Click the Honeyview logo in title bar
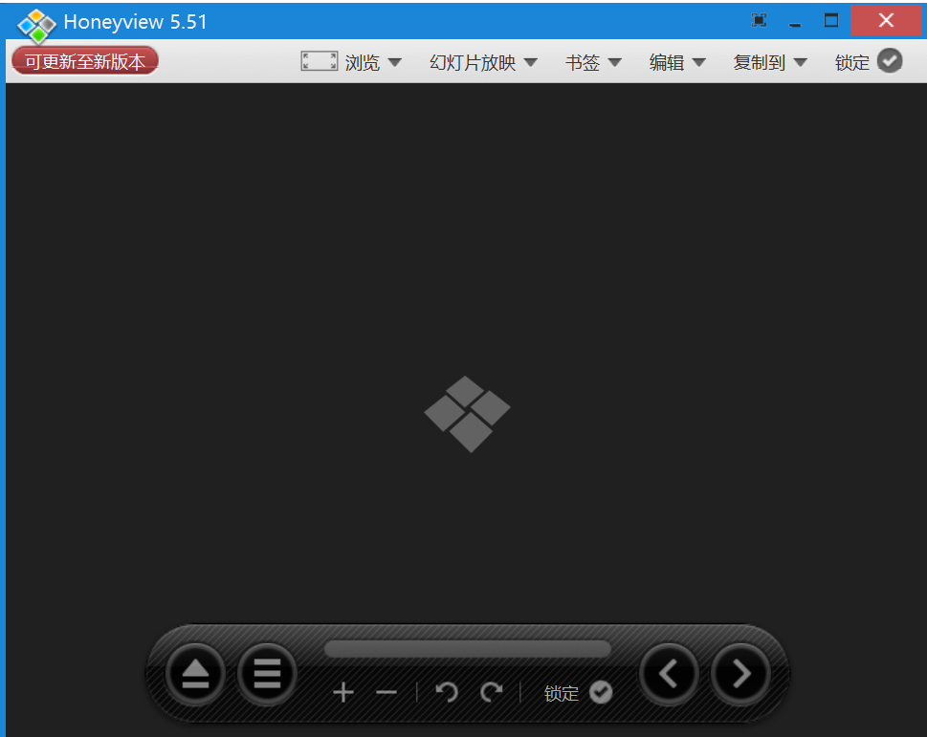The width and height of the screenshot is (927, 737). click(x=37, y=23)
